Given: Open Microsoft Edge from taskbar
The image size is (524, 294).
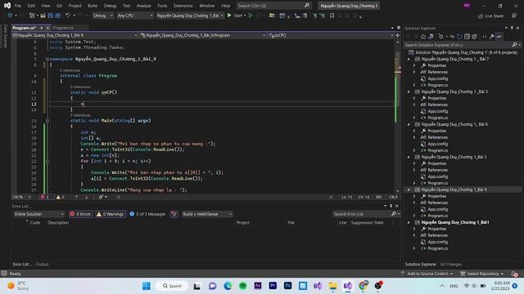Looking at the screenshot, I should tap(228, 286).
